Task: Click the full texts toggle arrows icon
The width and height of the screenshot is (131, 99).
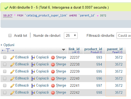Action: [8, 50]
